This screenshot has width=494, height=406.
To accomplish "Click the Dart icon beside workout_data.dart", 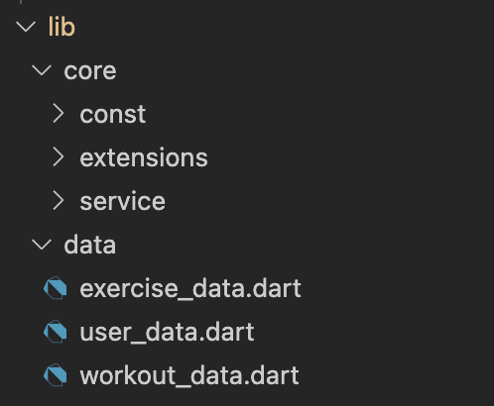I will tap(56, 375).
